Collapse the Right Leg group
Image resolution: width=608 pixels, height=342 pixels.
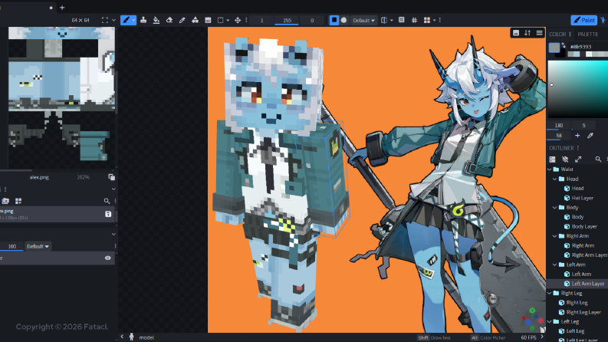tap(550, 293)
